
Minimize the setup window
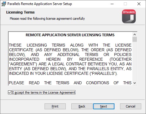coord(112,4)
